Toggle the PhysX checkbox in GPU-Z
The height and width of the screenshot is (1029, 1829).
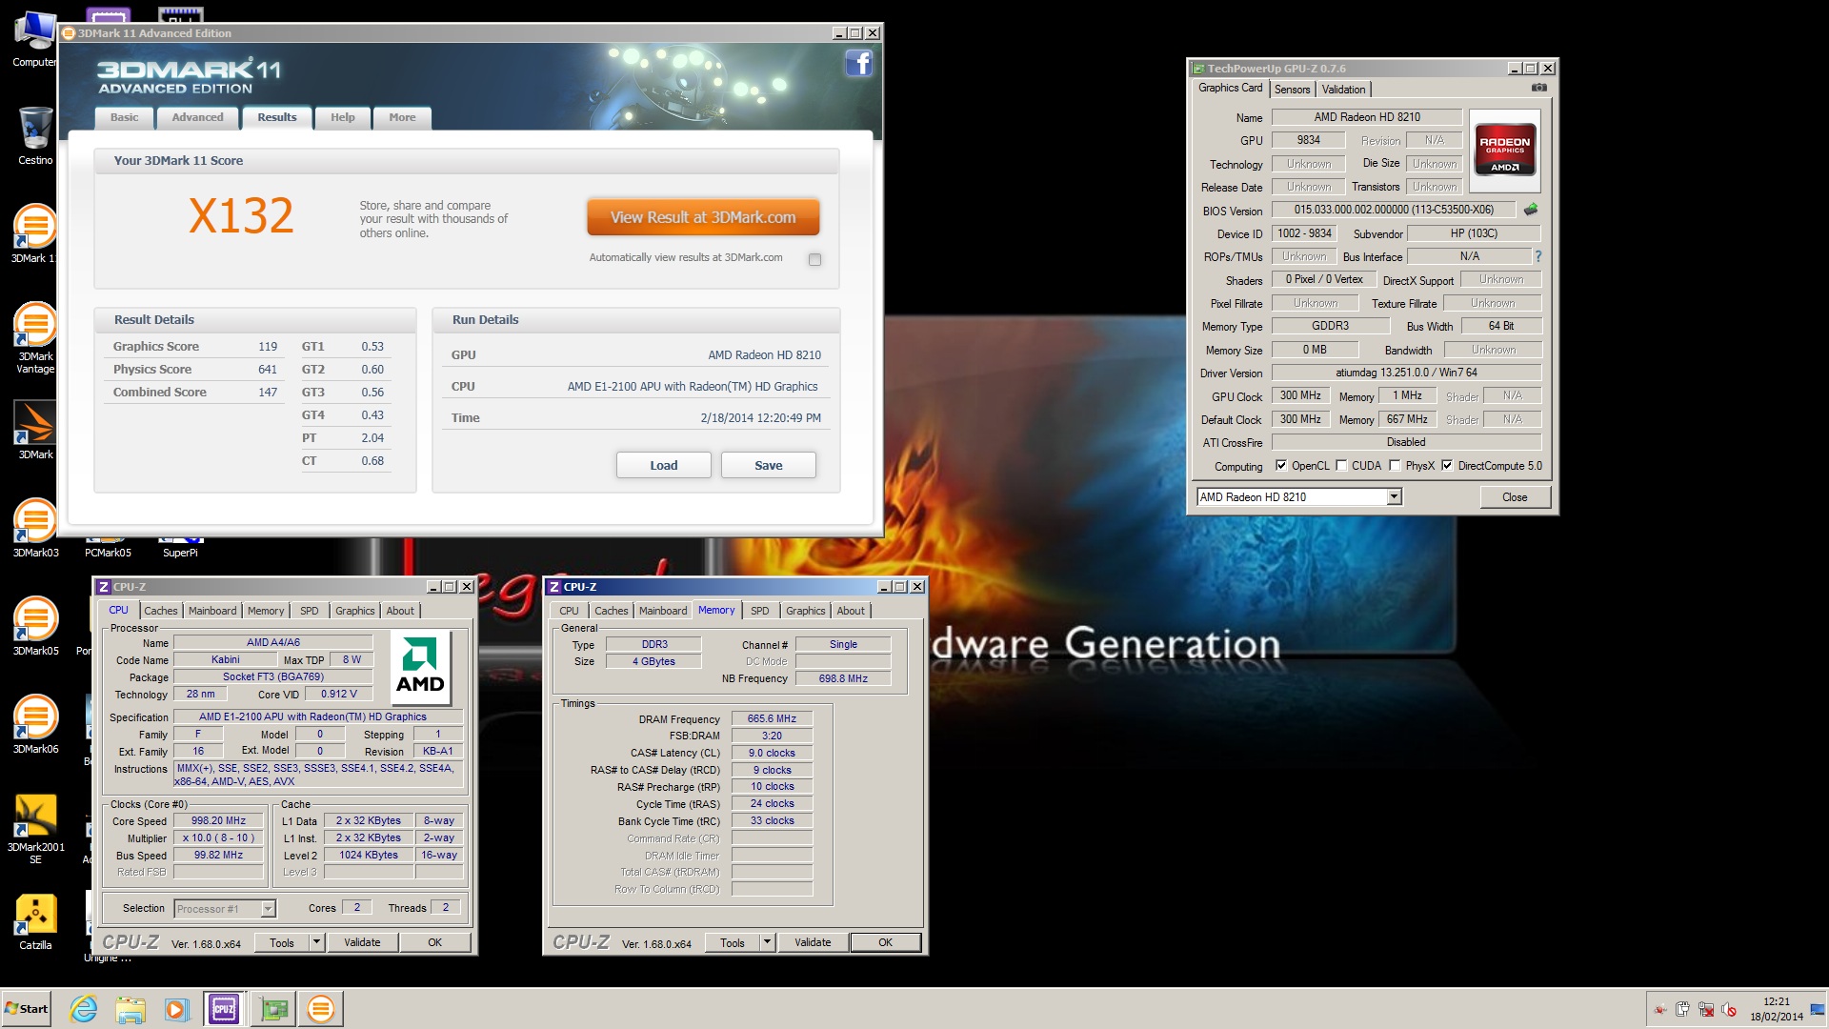tap(1395, 466)
